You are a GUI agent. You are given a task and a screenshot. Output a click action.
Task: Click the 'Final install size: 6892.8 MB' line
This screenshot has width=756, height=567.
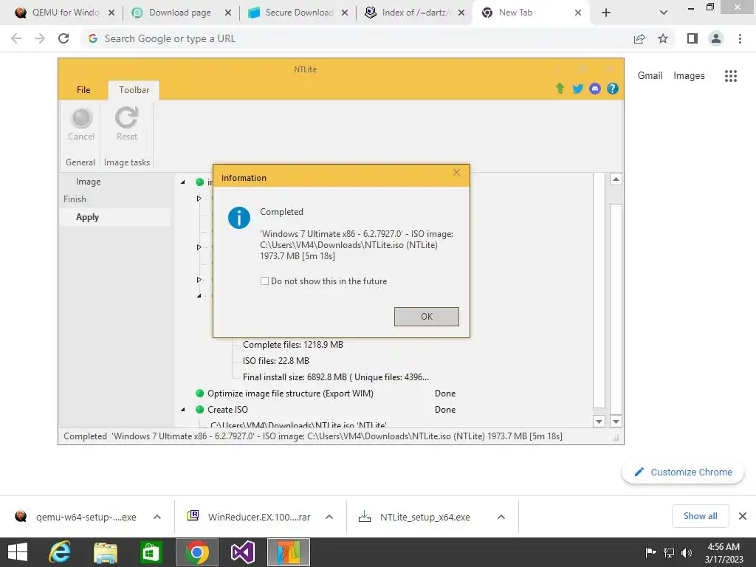click(x=336, y=377)
